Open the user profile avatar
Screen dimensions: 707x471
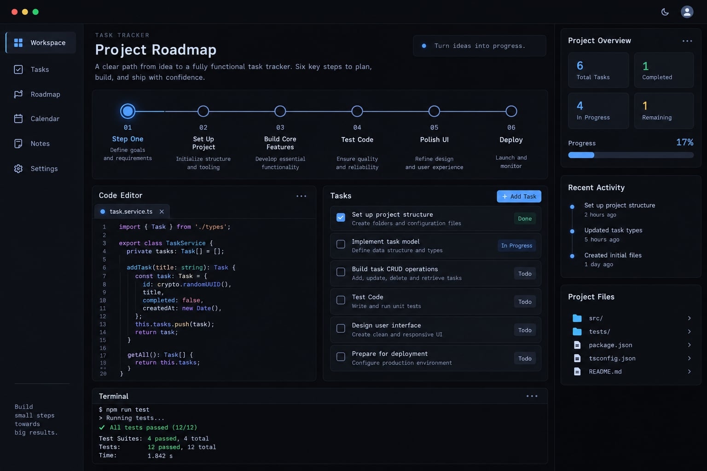[x=687, y=12]
